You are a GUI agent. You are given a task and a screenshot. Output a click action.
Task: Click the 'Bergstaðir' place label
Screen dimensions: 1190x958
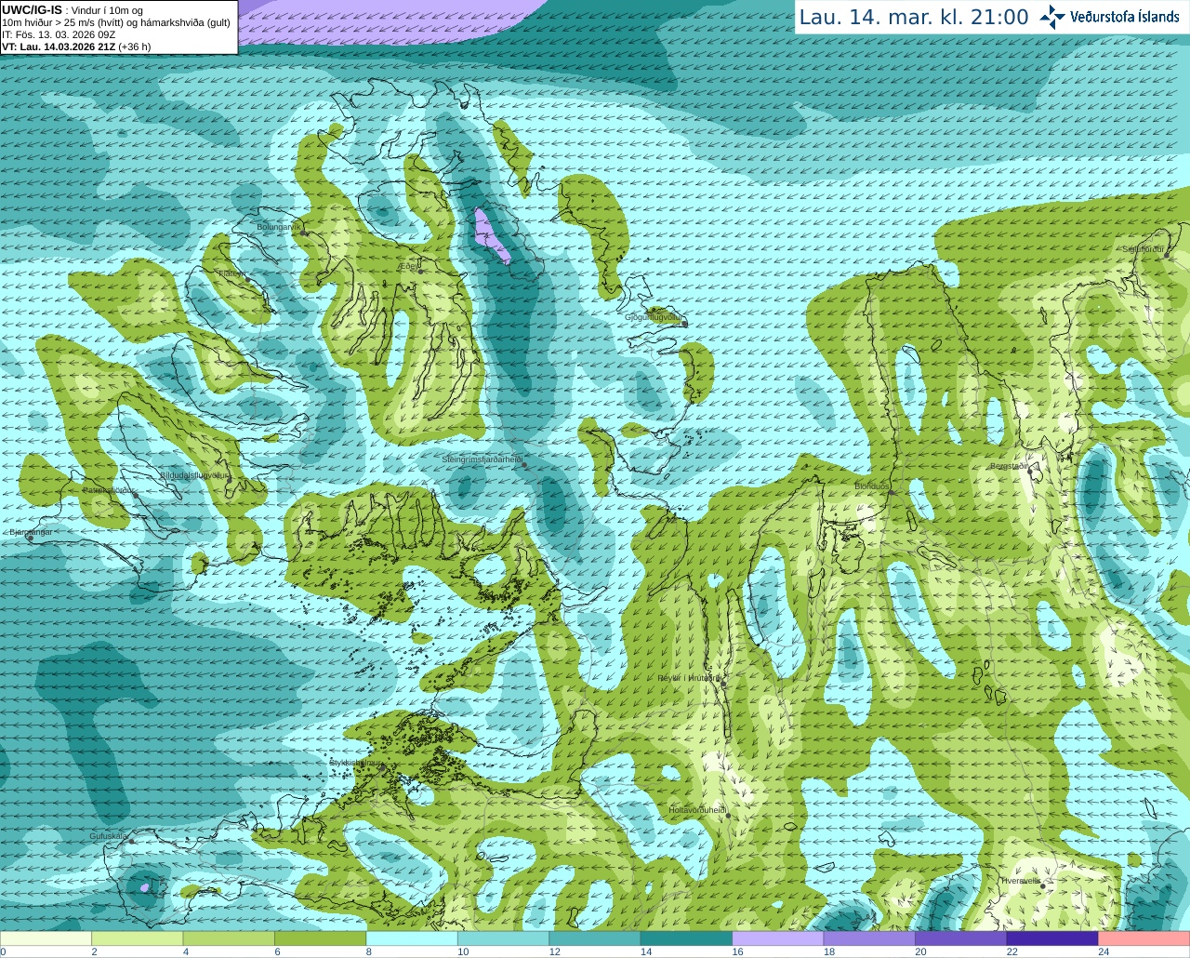click(x=1010, y=466)
